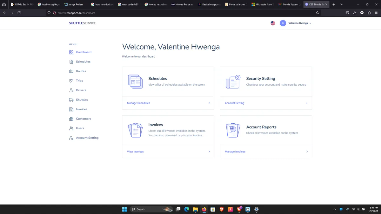Viewport: 381px width, 214px height.
Task: Select the Schedules document icon in sidebar
Action: [71, 62]
